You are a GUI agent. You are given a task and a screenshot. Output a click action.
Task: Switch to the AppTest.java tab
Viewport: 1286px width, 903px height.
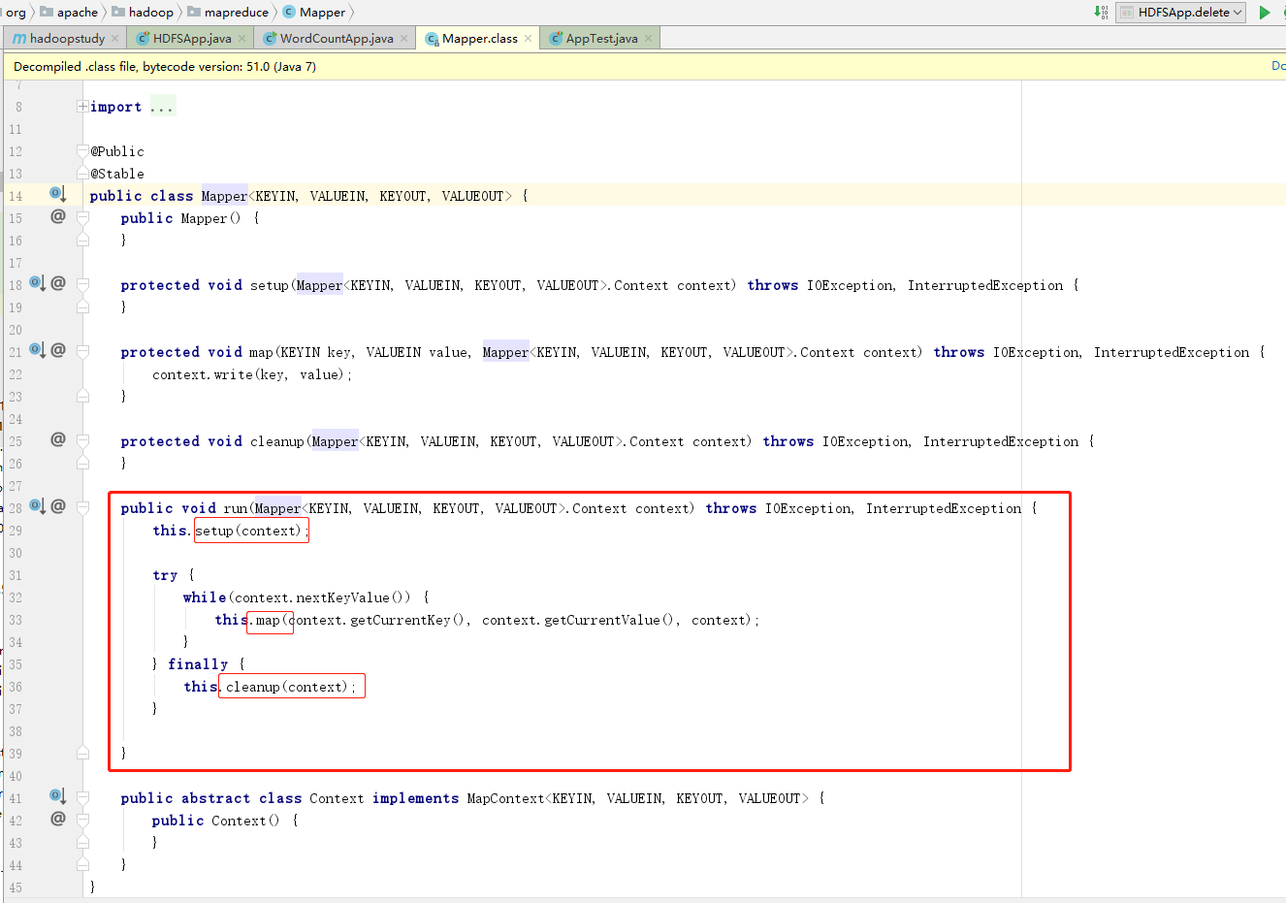[600, 39]
